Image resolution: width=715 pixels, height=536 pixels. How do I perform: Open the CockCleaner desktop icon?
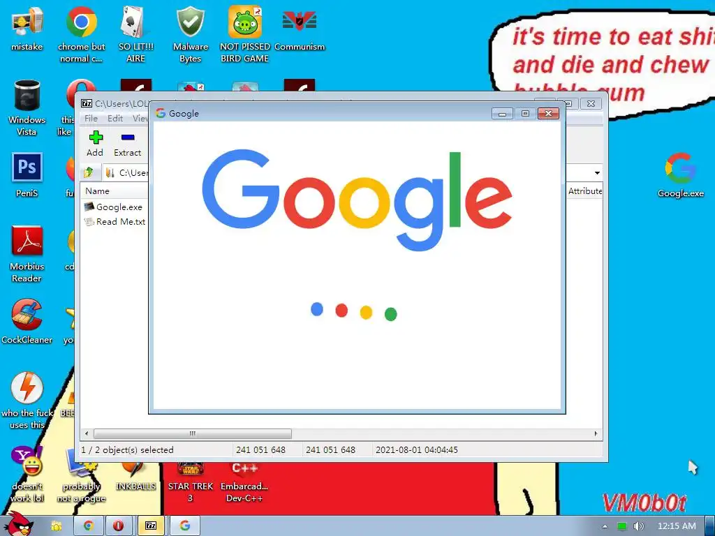[27, 322]
